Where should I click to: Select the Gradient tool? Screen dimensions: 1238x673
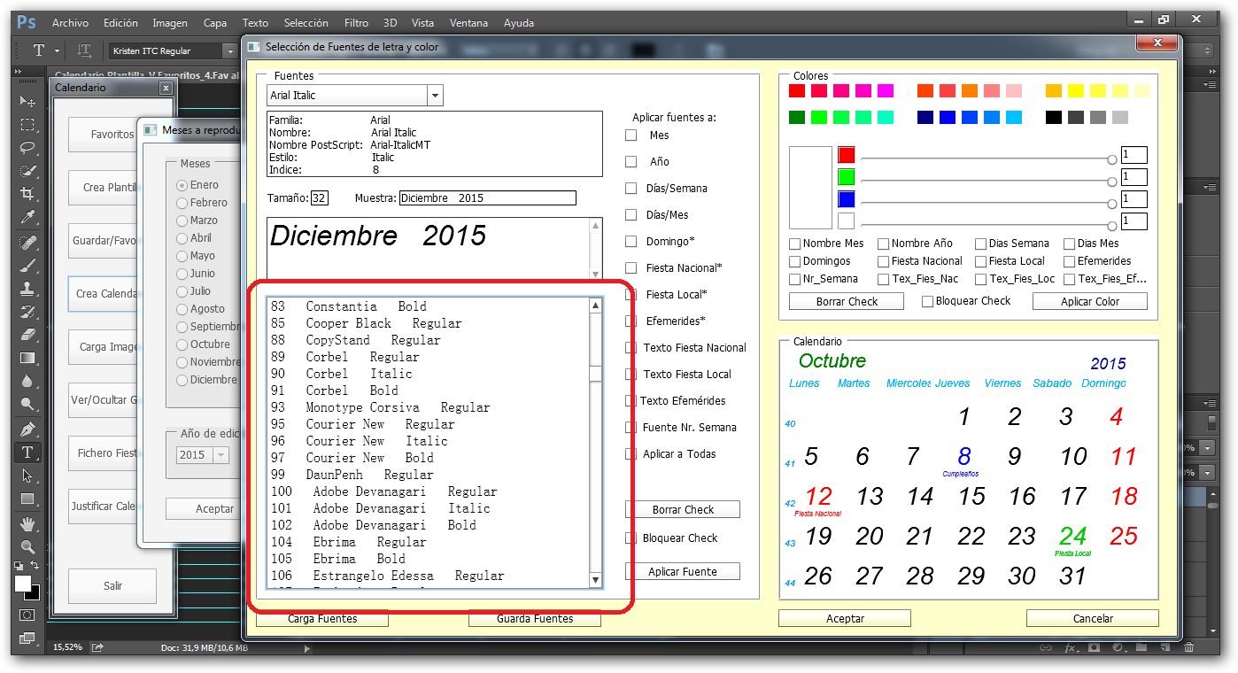27,358
